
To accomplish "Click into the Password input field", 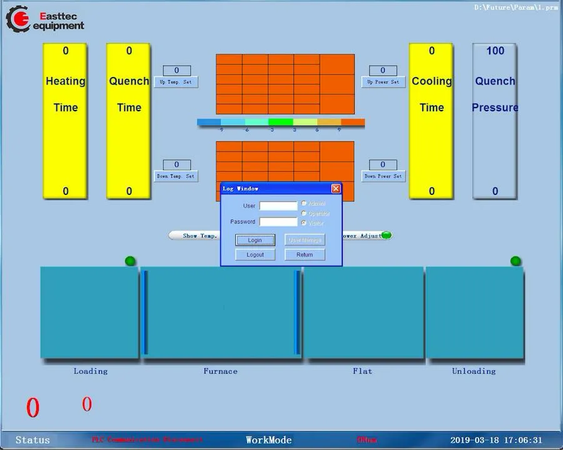I will pyautogui.click(x=278, y=222).
